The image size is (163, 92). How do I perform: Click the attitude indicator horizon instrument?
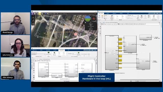click(88, 18)
